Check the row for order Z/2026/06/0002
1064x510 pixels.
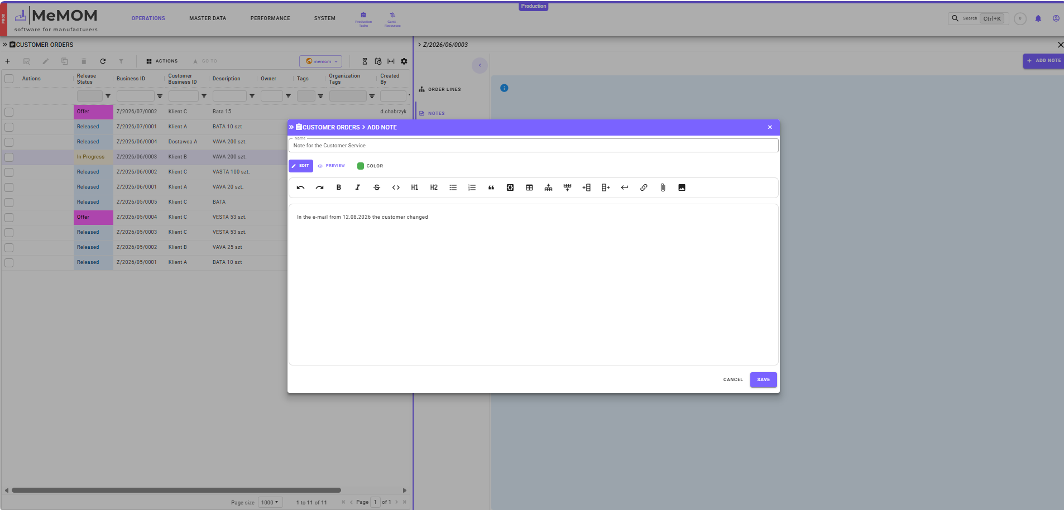point(9,172)
